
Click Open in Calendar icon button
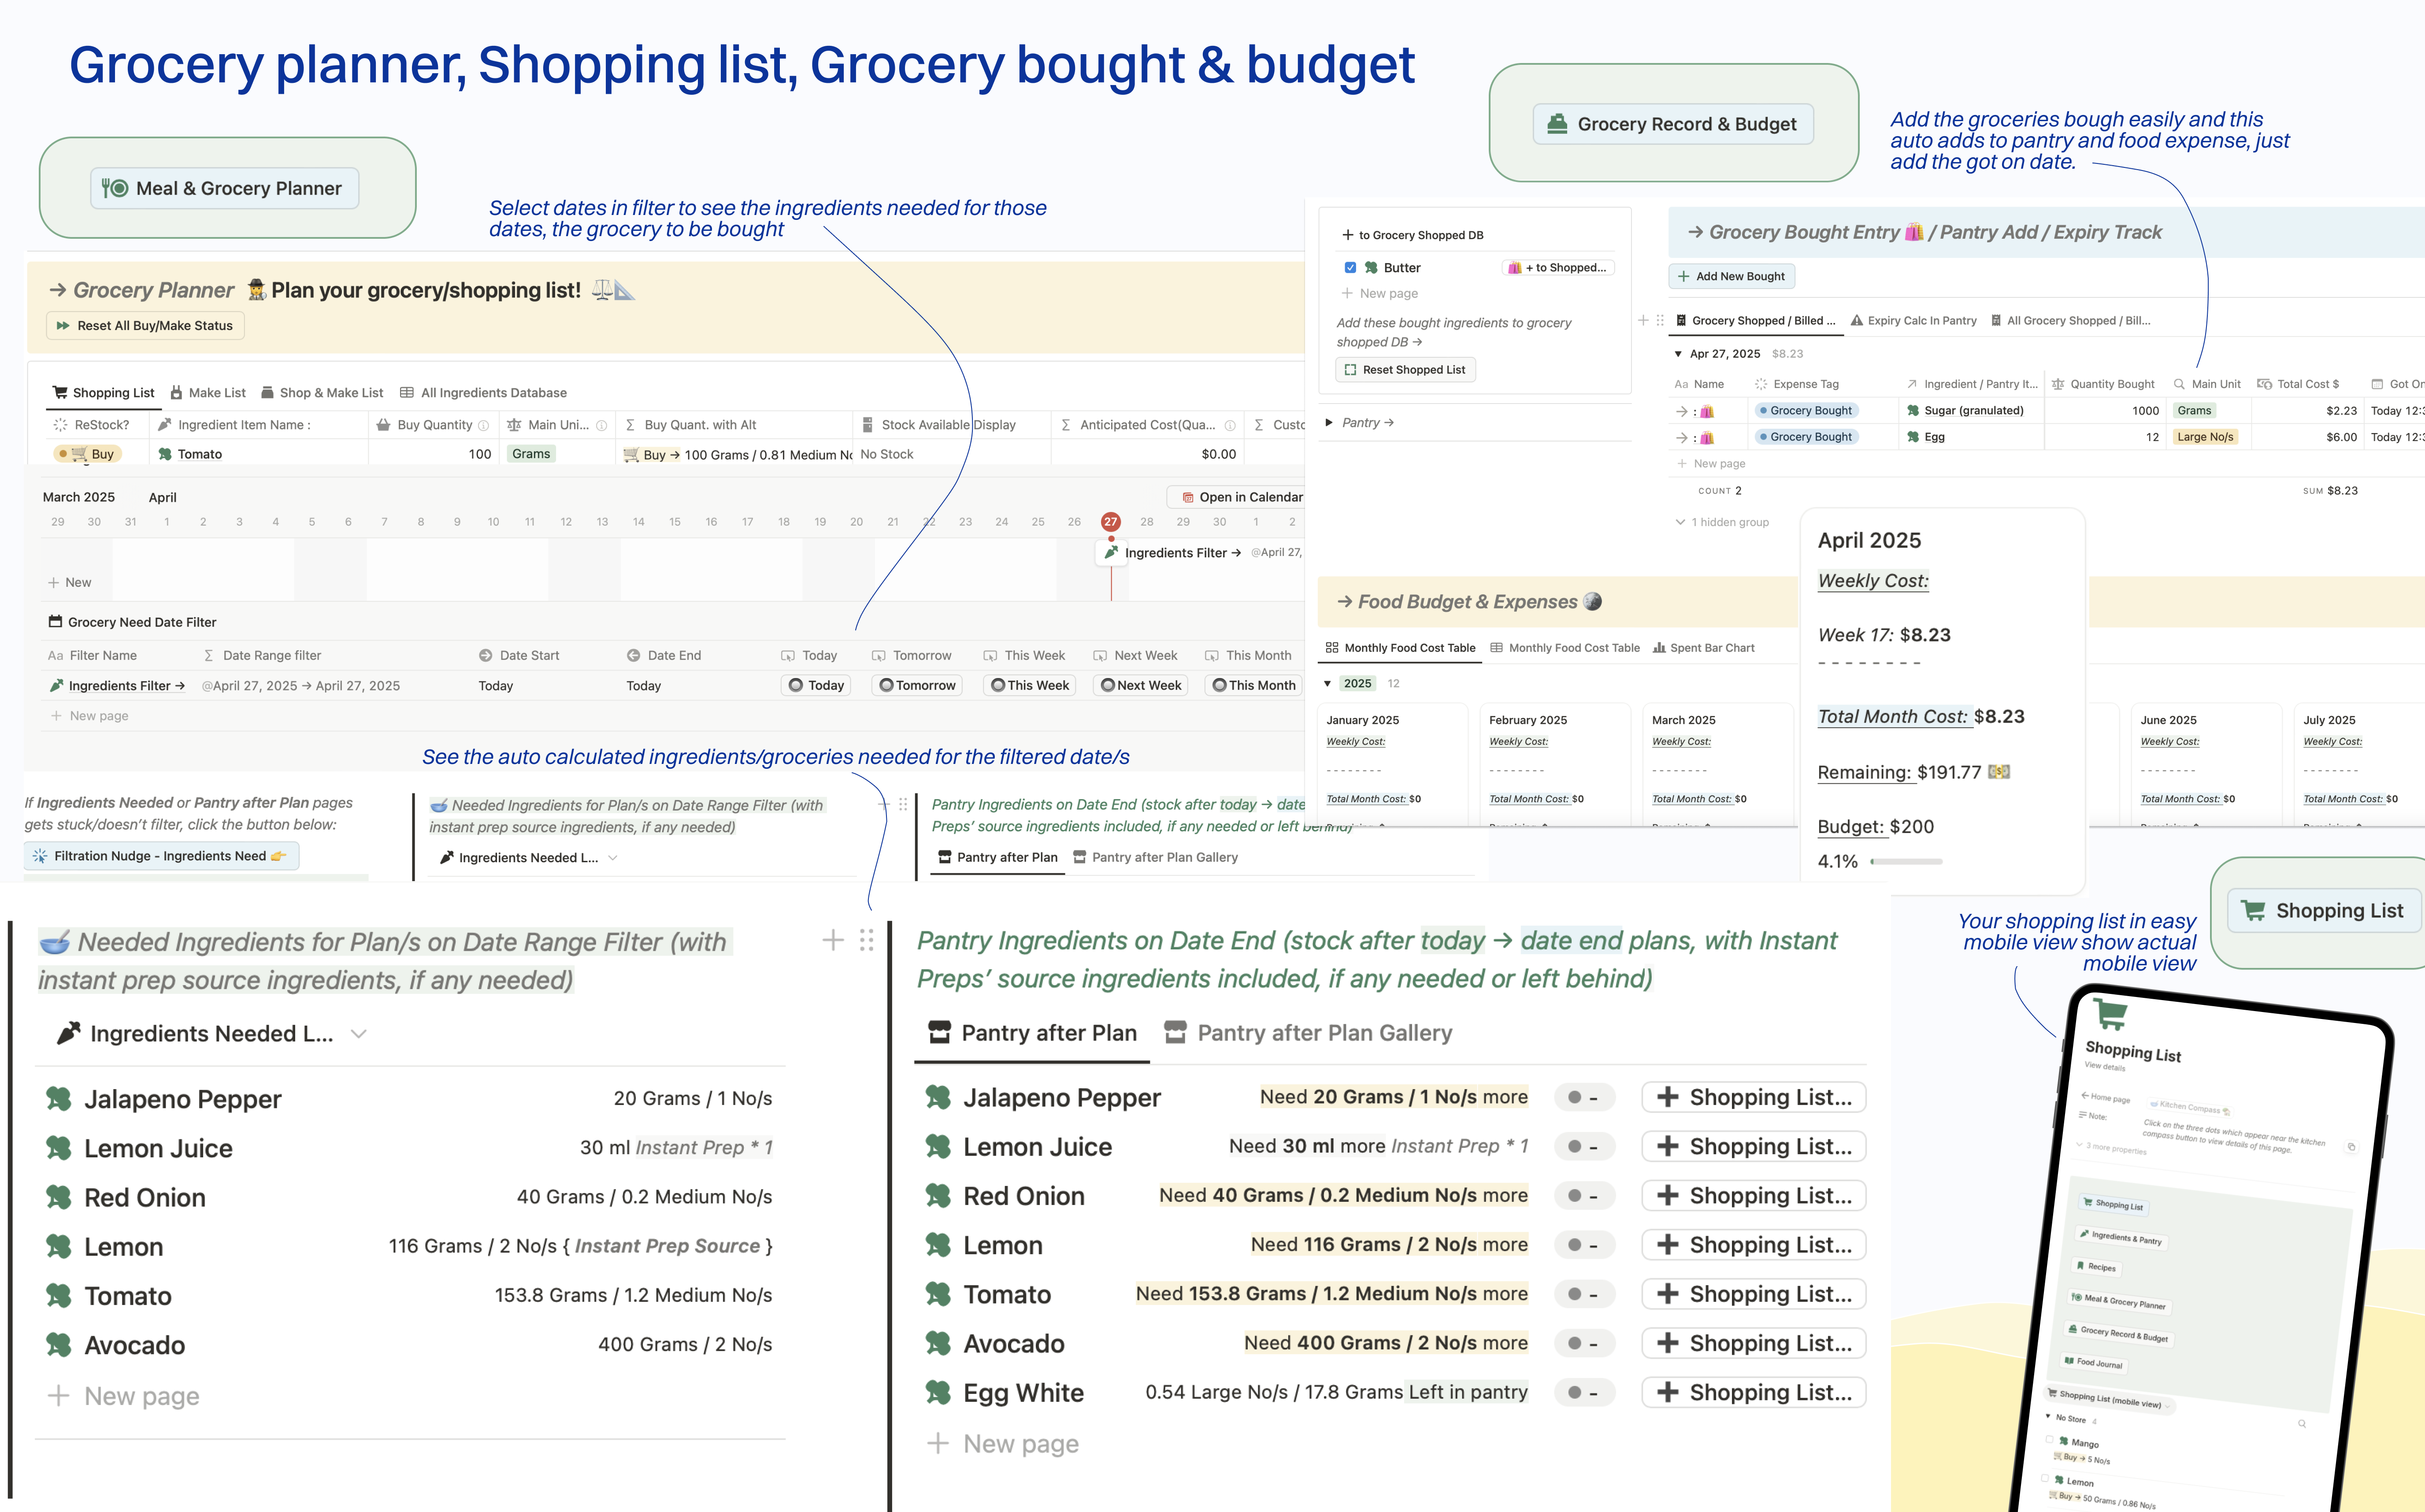(1188, 497)
